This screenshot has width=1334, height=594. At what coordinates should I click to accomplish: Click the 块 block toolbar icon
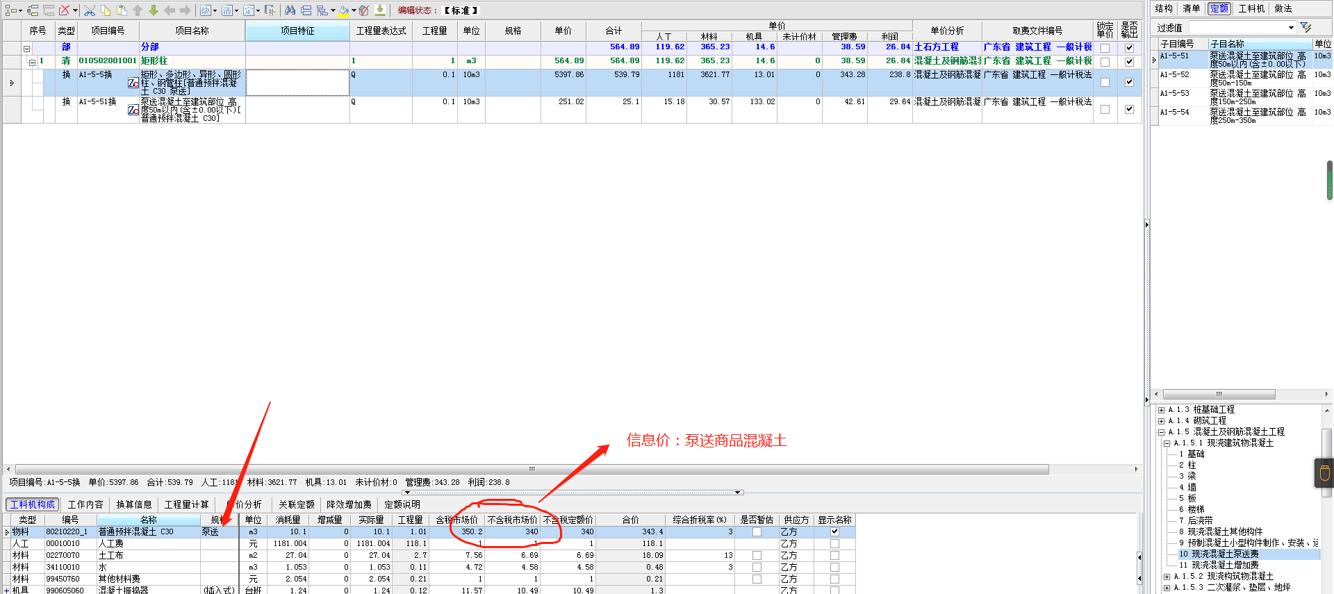(206, 10)
